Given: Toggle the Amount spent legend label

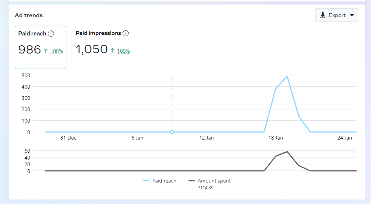Looking at the screenshot, I should tap(214, 181).
